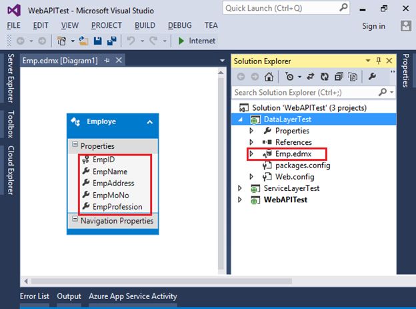Switch to the Error List tab
Image resolution: width=416 pixels, height=309 pixels.
(35, 296)
